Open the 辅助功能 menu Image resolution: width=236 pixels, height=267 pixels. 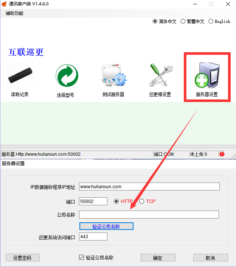click(x=14, y=13)
